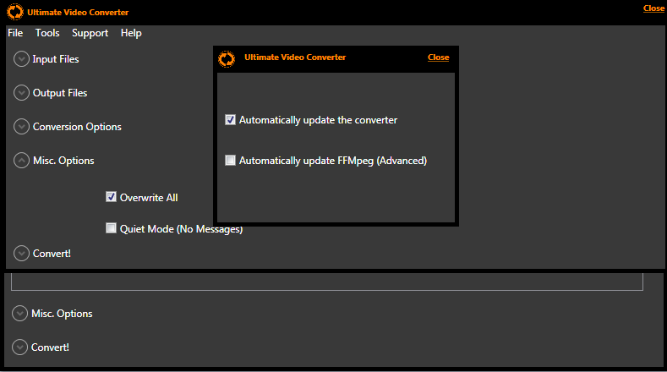Viewport: 667px width, 372px height.
Task: Enable Quiet Mode (No Messages)
Action: tap(111, 228)
